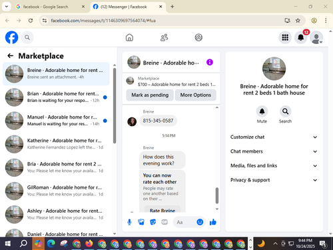Click the chat messages scrollbar thumb
This screenshot has height=250, width=333.
(x=217, y=195)
